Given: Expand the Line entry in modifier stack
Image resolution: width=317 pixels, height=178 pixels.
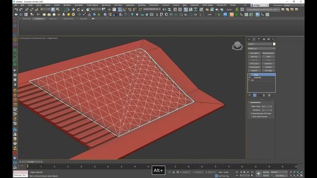Looking at the screenshot, I should tap(249, 80).
